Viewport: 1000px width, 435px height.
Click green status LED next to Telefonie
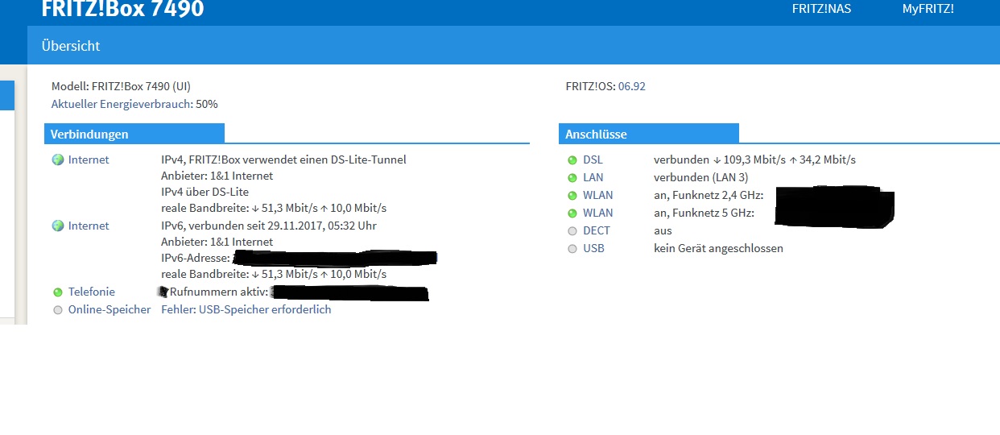pyautogui.click(x=58, y=292)
